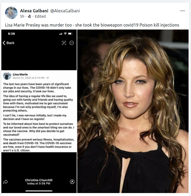Click the Lisa Marie poster name
The image size is (191, 196).
tap(20, 74)
